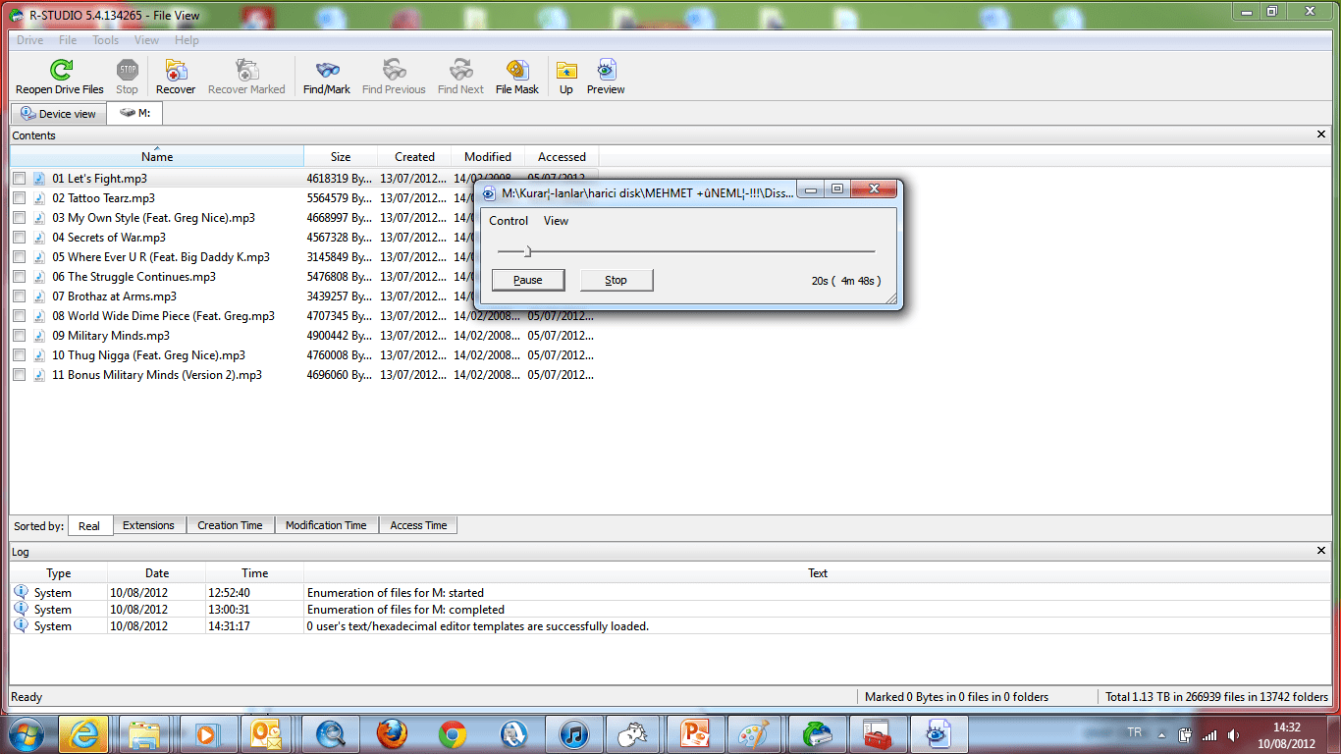Screen dimensions: 1341x754
Task: Open the File Mask dialog
Action: 516,74
